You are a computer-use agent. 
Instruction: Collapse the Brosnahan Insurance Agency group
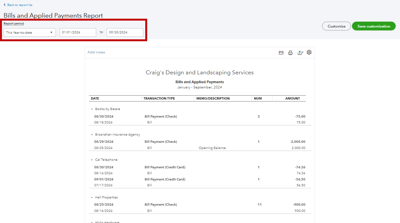coord(92,135)
